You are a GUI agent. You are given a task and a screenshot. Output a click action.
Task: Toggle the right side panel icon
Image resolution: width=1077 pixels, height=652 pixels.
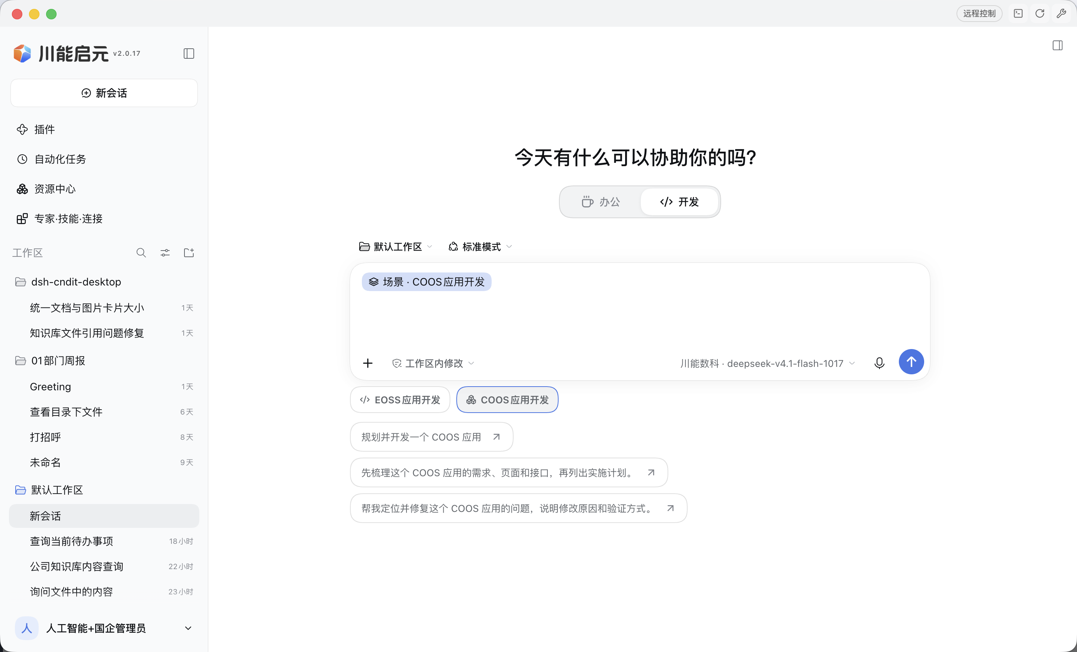pyautogui.click(x=1057, y=45)
